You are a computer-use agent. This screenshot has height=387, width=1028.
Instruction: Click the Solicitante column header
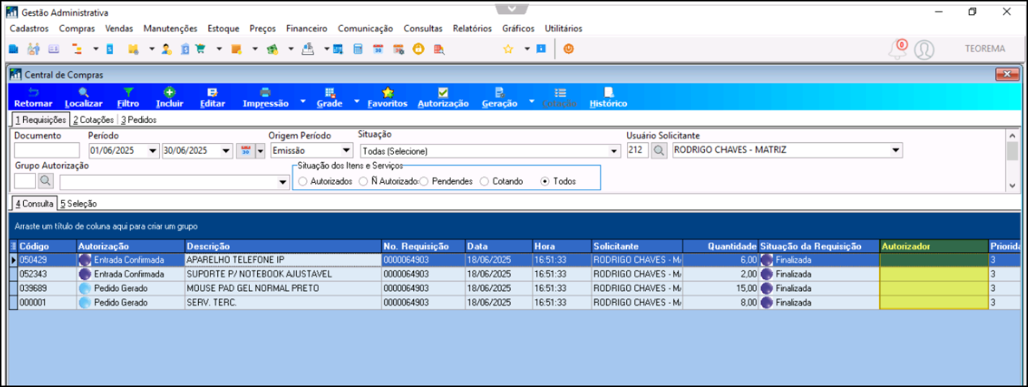click(x=637, y=246)
